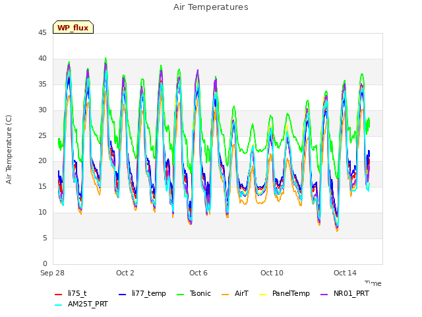This screenshot has height=317, width=422.
Task: Click the 35 y-axis tick label
Action: pos(42,85)
